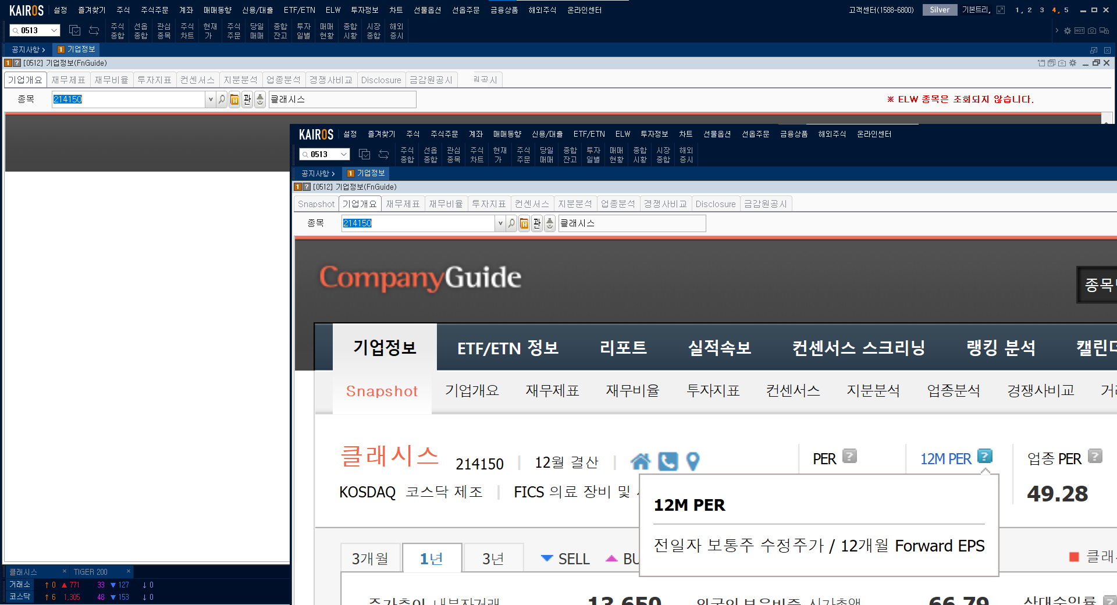
Task: Switch to virtual screen 1 at top right
Action: [1018, 10]
